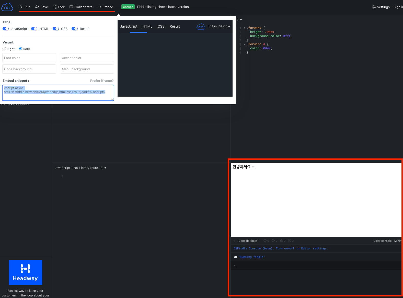Viewport: 403px width, 298px height.
Task: Click Clear console
Action: click(382, 241)
